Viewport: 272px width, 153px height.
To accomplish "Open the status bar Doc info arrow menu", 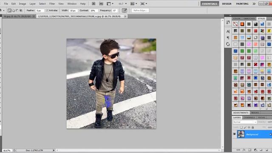I will [54, 150].
